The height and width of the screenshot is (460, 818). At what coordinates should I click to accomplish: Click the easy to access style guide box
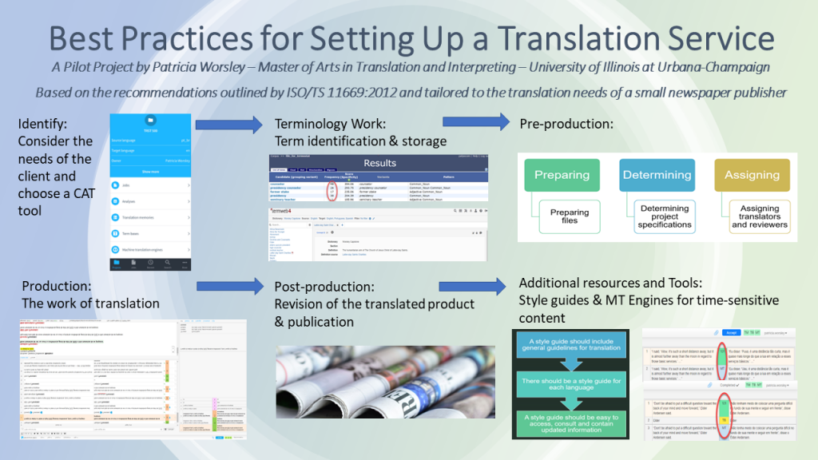point(571,423)
